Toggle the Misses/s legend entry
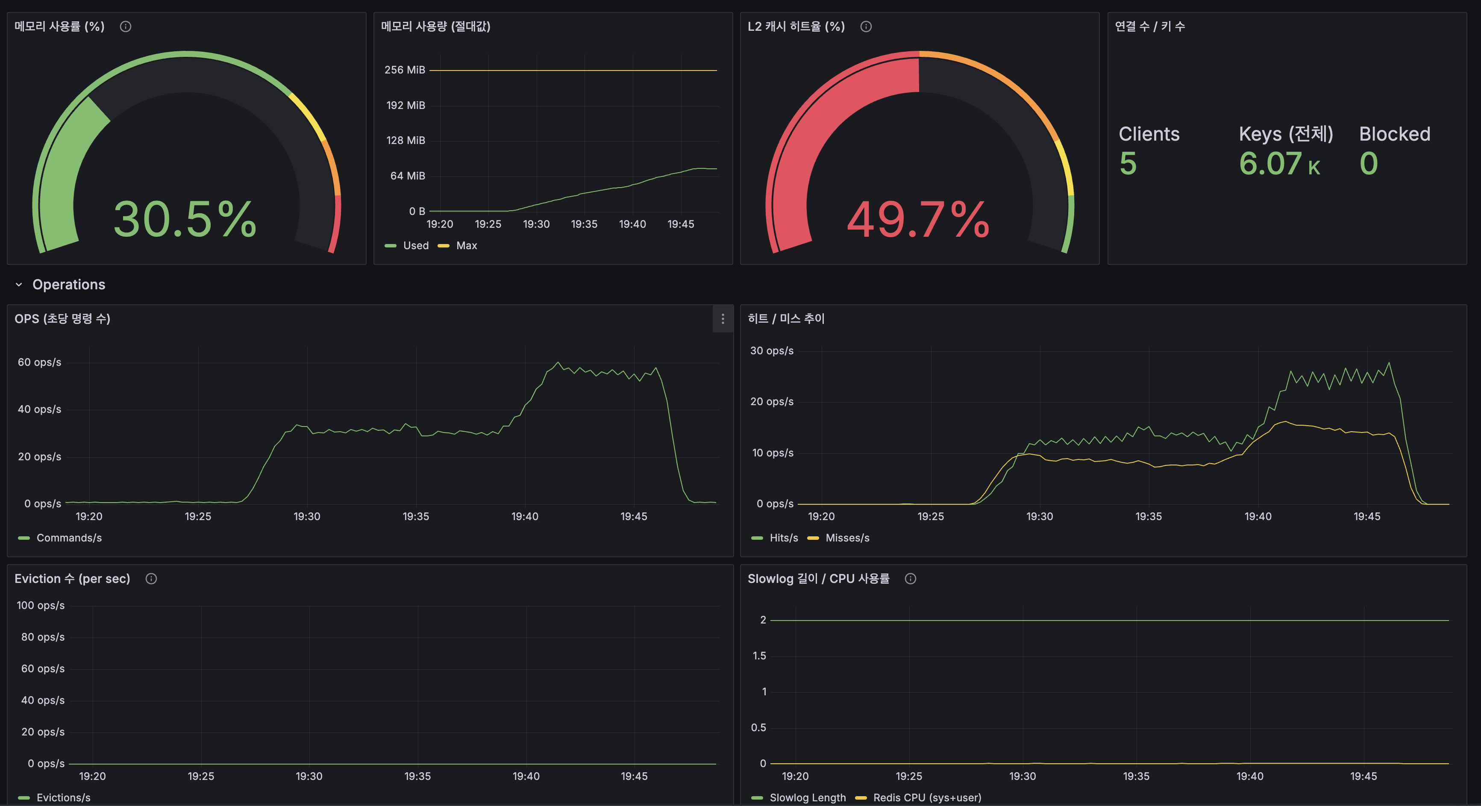The image size is (1481, 806). coord(847,538)
